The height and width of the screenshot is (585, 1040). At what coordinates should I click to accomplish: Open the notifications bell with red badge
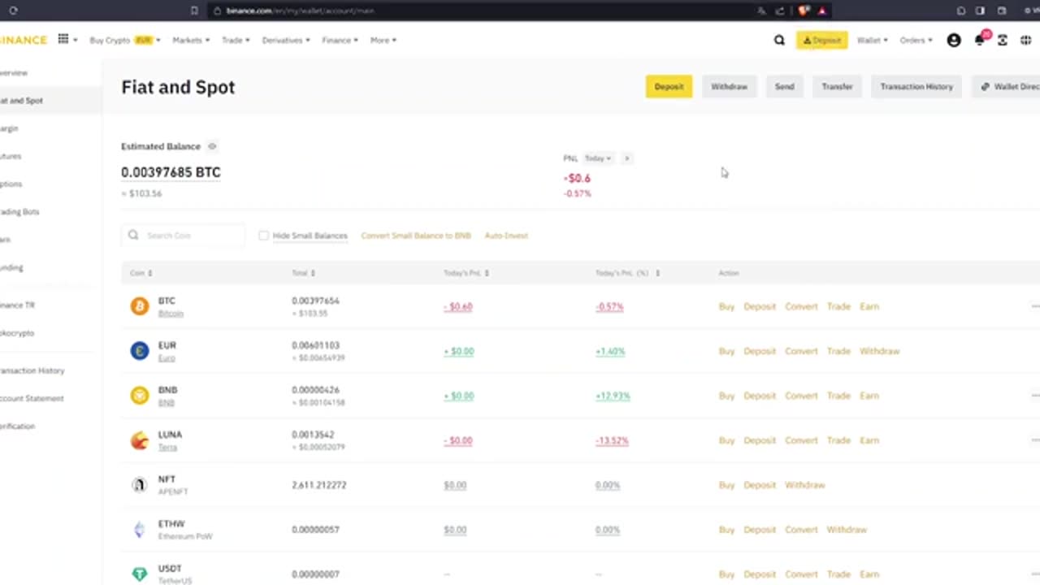point(980,39)
